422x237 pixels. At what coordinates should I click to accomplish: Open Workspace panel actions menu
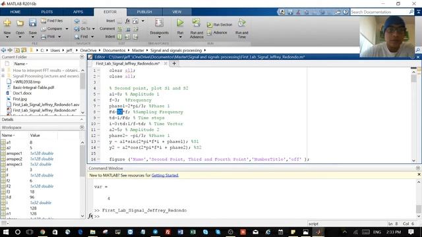click(x=82, y=127)
